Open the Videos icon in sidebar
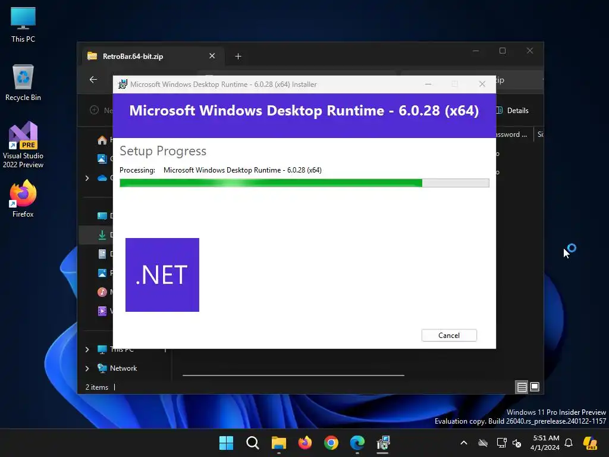 [102, 311]
